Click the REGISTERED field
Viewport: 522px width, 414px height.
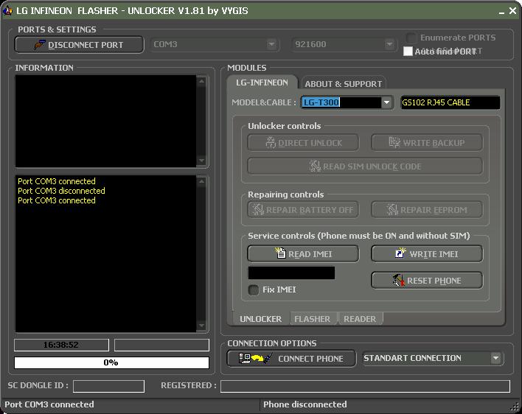click(x=365, y=386)
